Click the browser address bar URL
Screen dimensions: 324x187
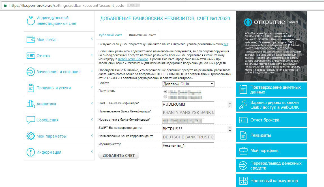75,5
